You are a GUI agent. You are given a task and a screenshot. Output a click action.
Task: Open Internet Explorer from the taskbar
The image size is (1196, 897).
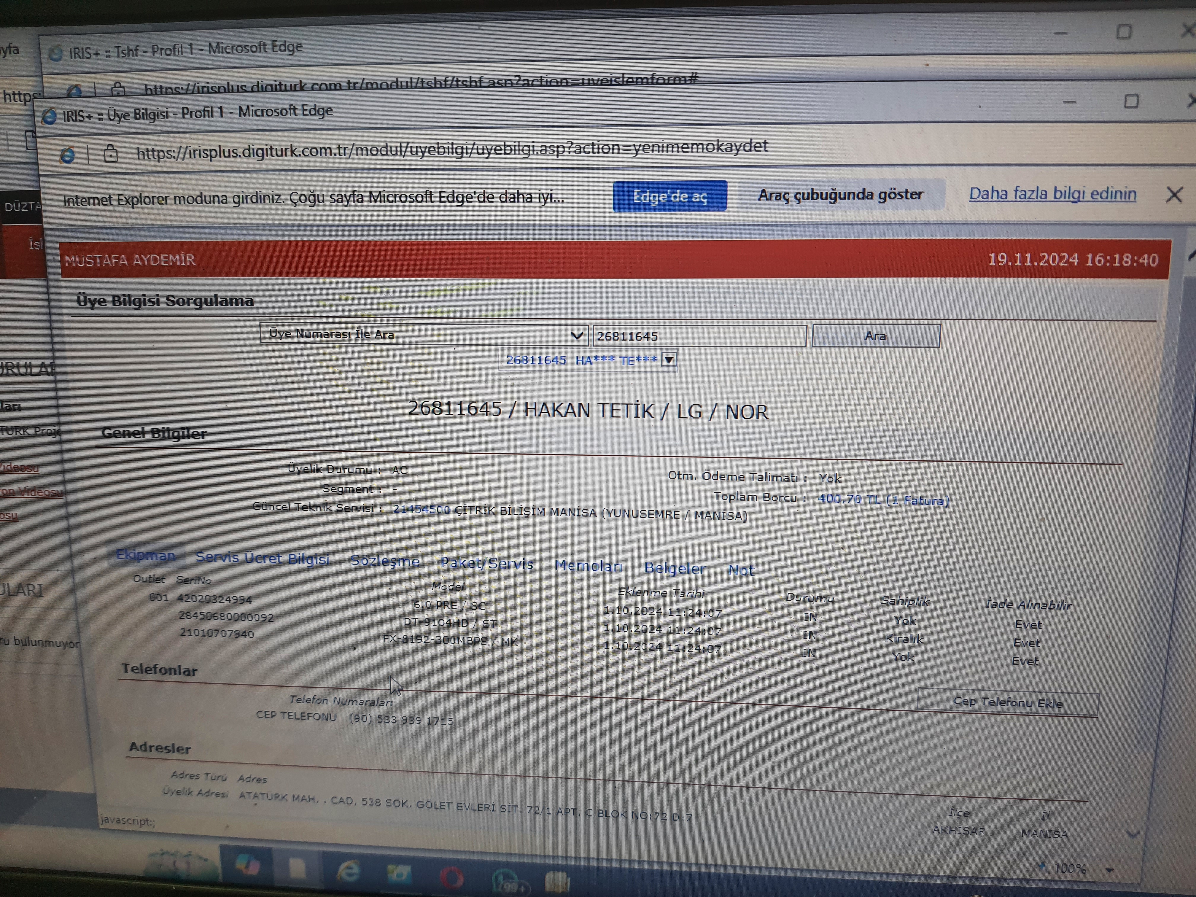pos(348,871)
